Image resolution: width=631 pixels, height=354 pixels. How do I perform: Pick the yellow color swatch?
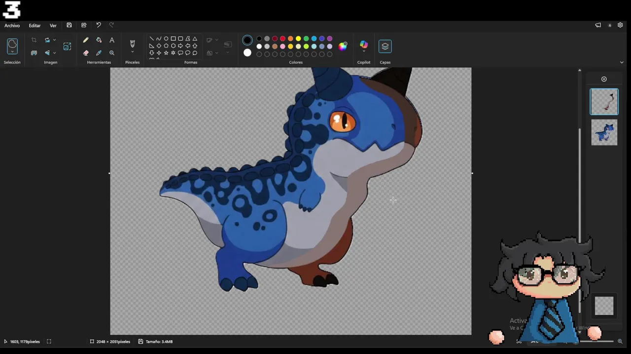[x=298, y=38]
